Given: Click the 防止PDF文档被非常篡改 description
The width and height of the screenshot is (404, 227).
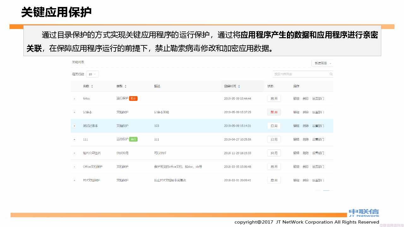Looking at the screenshot, I should (170, 180).
